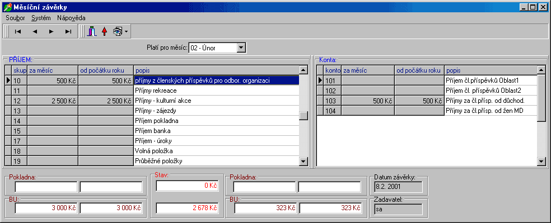
Task: Click group number cell '10'
Action: [20, 80]
